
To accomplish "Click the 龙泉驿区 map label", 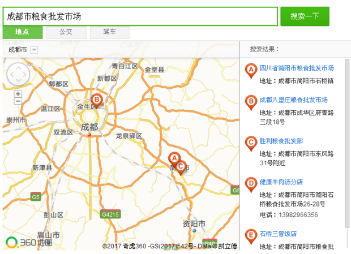I will click(x=129, y=136).
